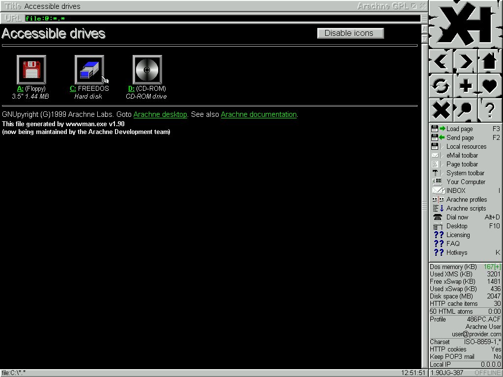Go forward with the right arrow button
503x377 pixels.
[465, 62]
